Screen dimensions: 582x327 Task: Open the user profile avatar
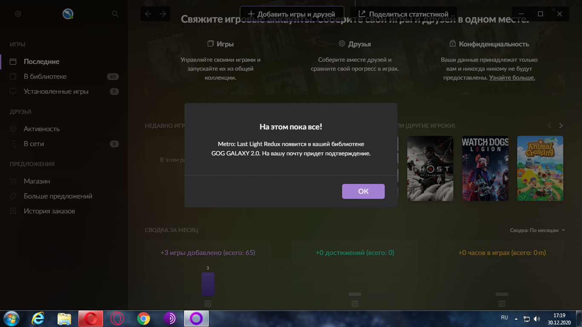(68, 14)
